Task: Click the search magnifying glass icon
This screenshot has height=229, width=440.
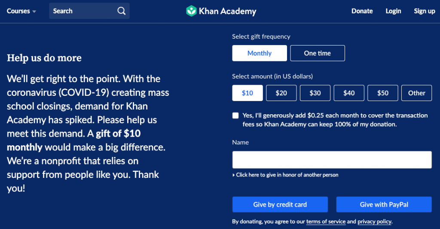Action: [x=122, y=11]
